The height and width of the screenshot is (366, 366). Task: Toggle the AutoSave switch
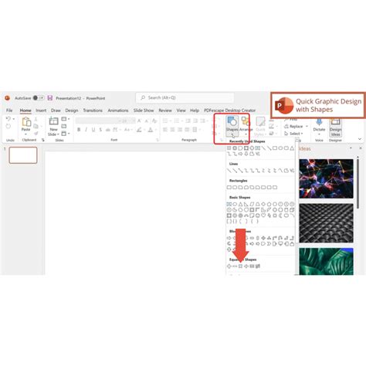[39, 98]
